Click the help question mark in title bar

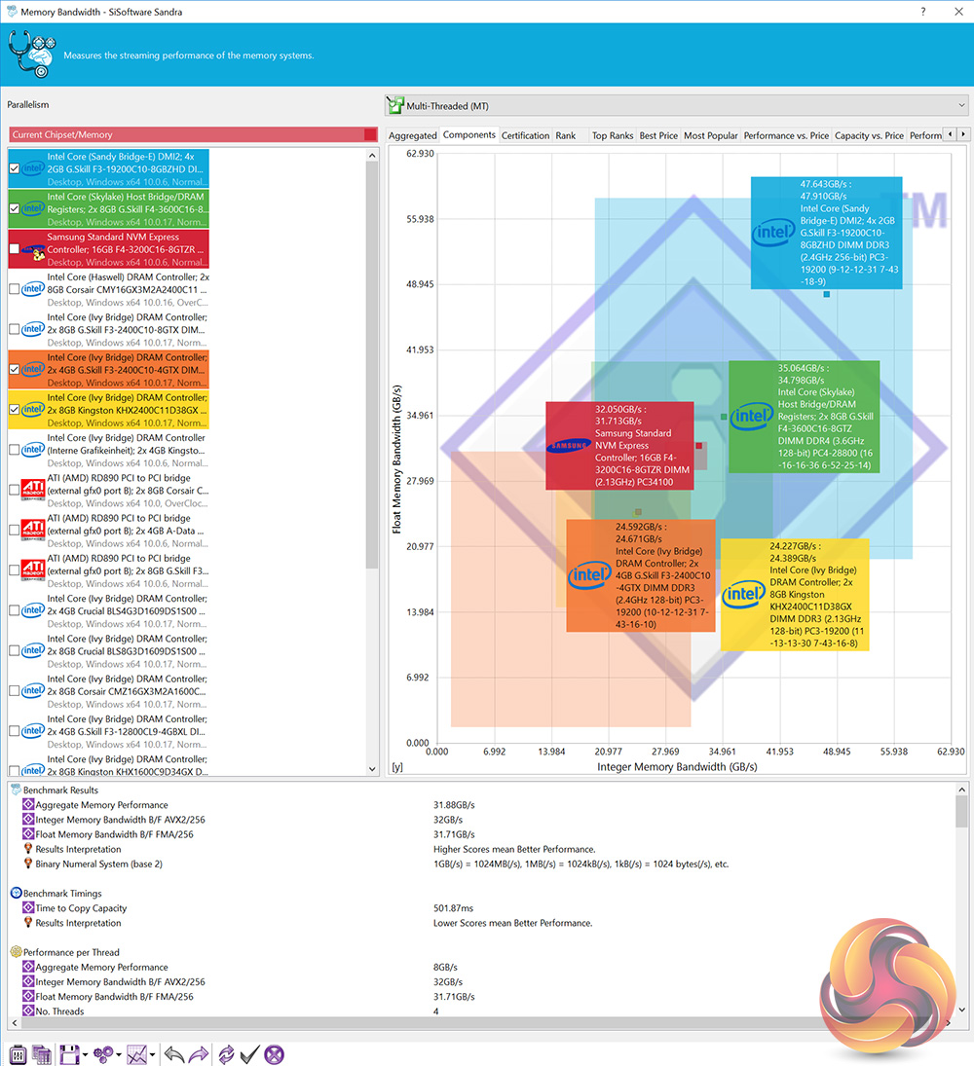pyautogui.click(x=923, y=12)
